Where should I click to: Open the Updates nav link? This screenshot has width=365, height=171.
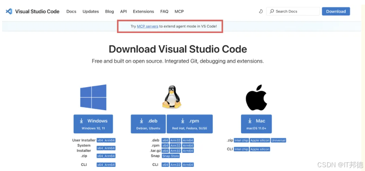click(x=91, y=11)
